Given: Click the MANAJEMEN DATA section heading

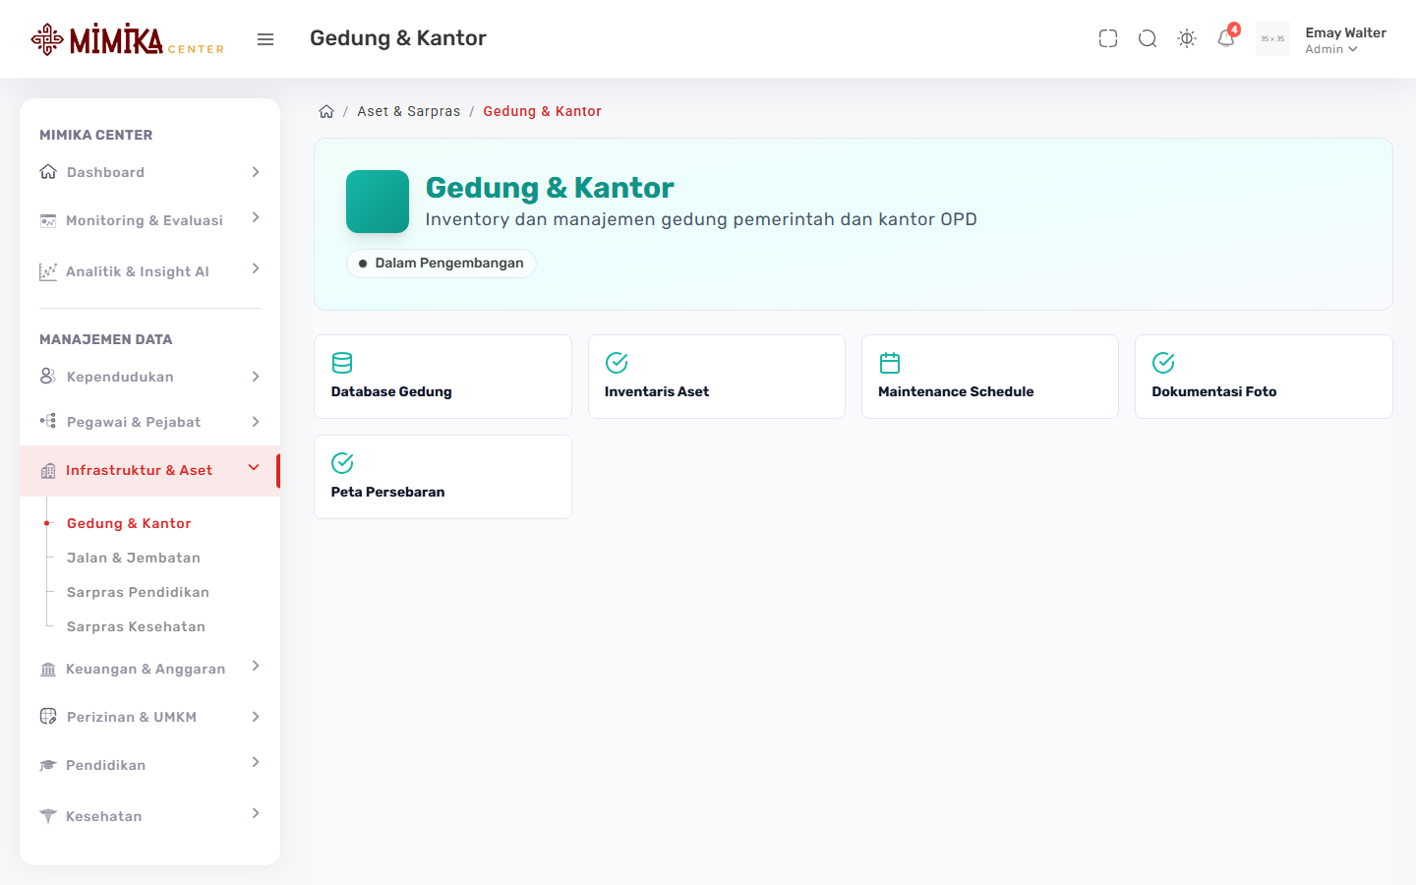Looking at the screenshot, I should click(x=106, y=339).
